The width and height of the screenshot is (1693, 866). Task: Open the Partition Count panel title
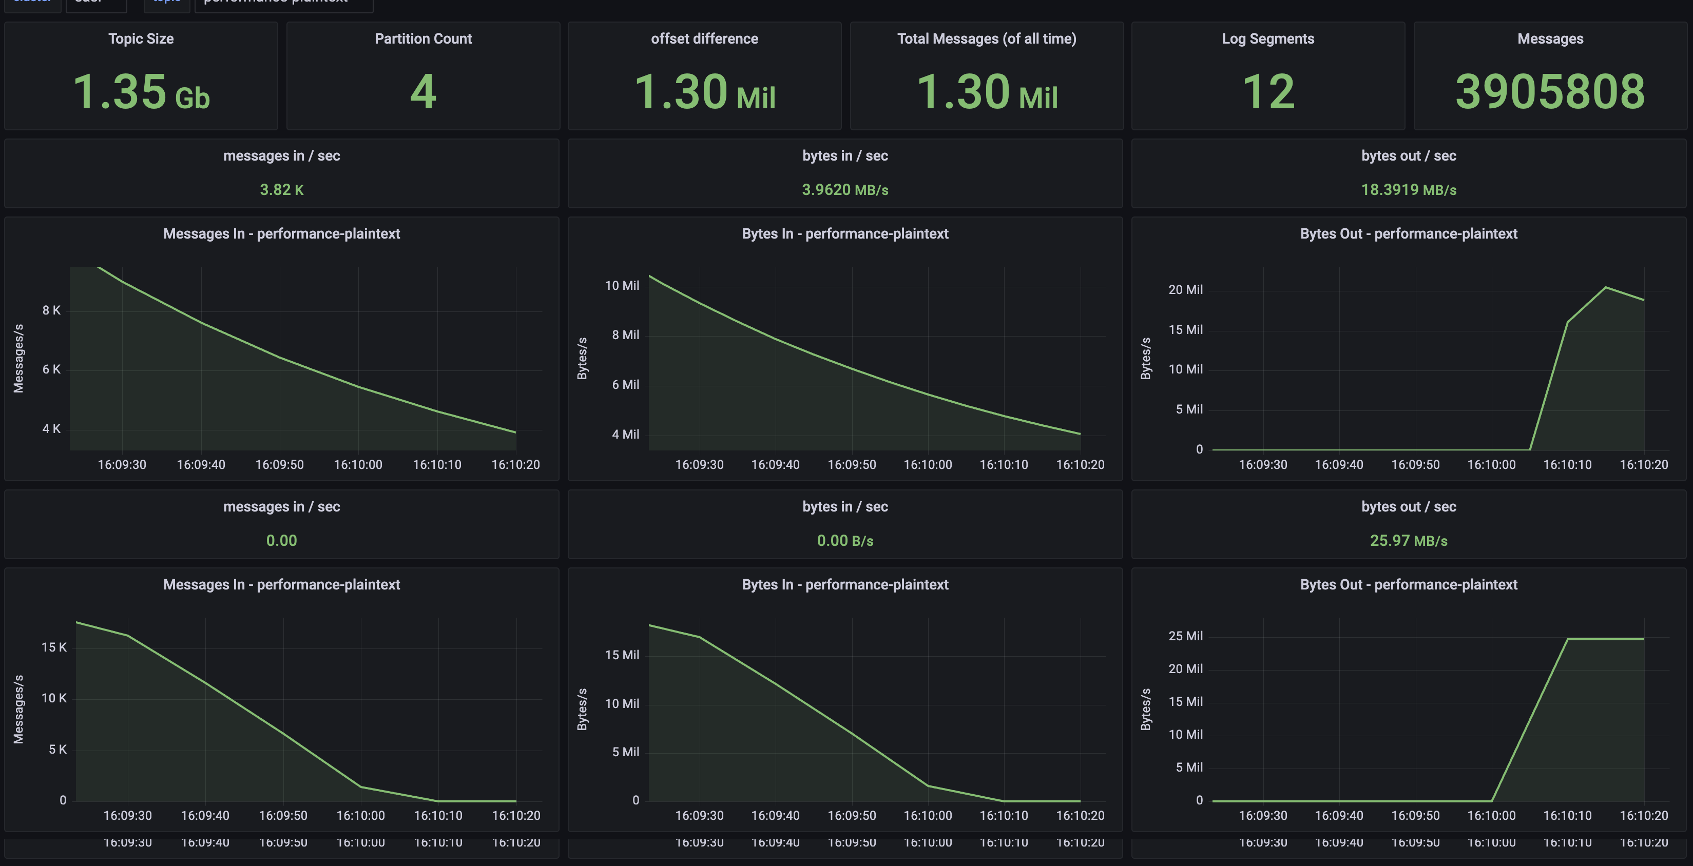[x=423, y=39]
